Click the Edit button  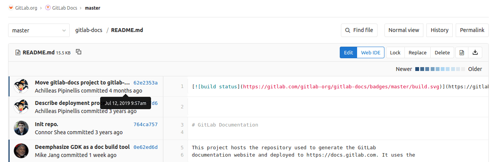348,52
